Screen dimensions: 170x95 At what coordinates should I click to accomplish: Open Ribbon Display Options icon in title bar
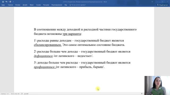click(x=152, y=2)
